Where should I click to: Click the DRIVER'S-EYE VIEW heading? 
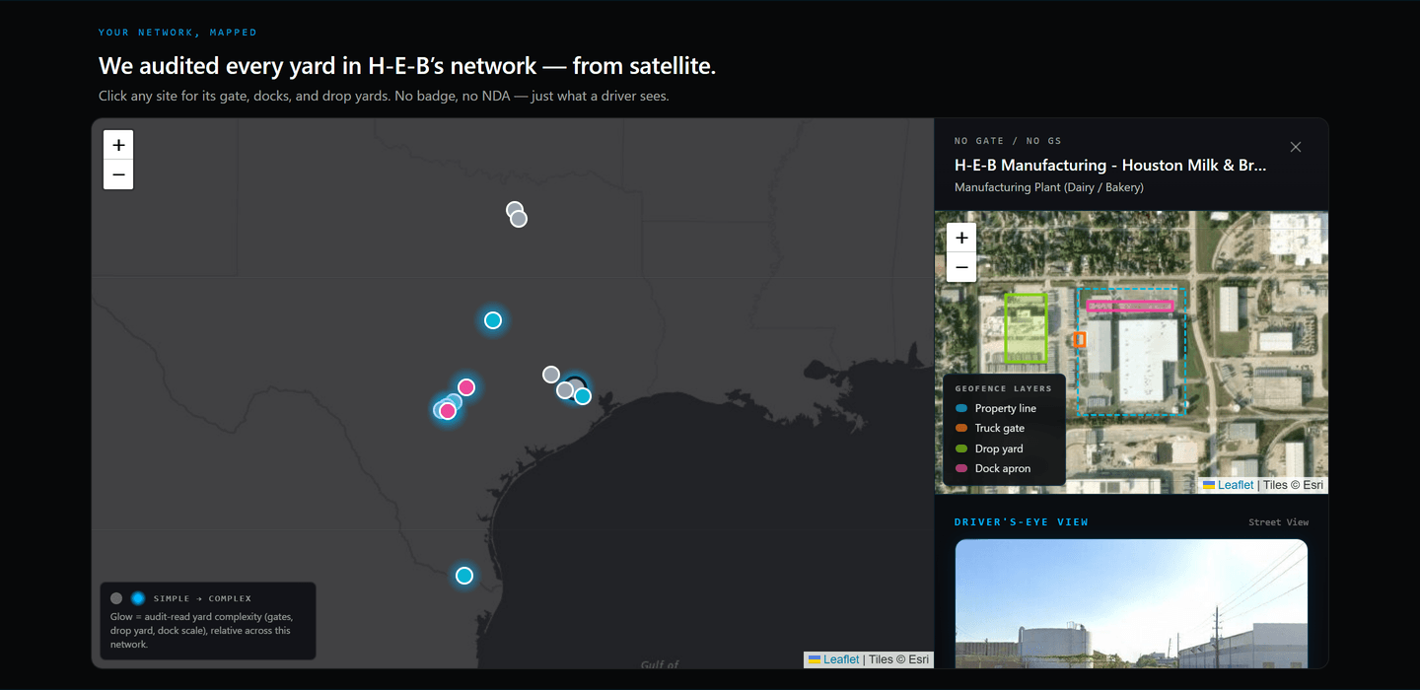point(1022,522)
